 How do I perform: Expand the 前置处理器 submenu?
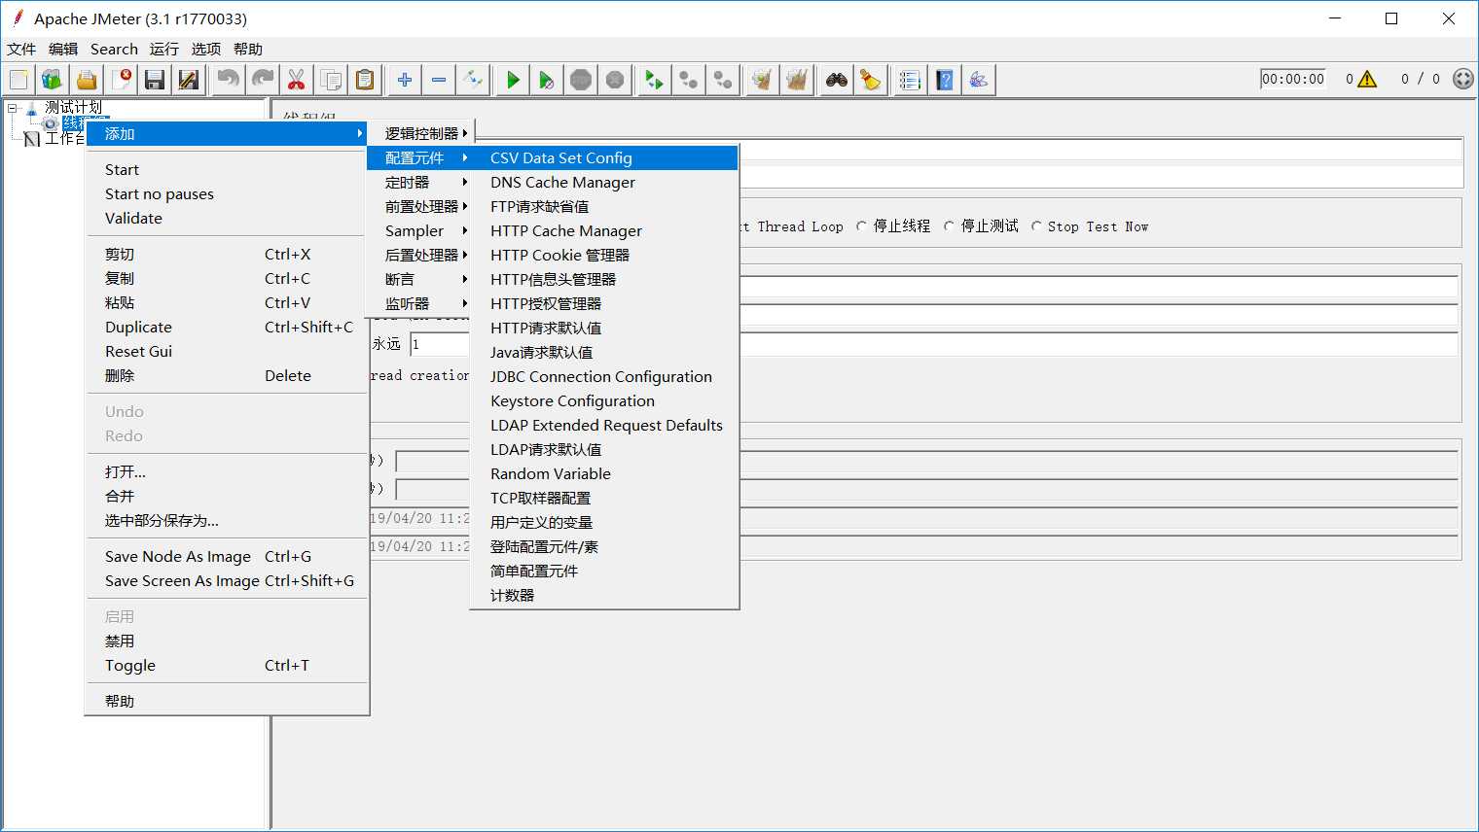(420, 206)
